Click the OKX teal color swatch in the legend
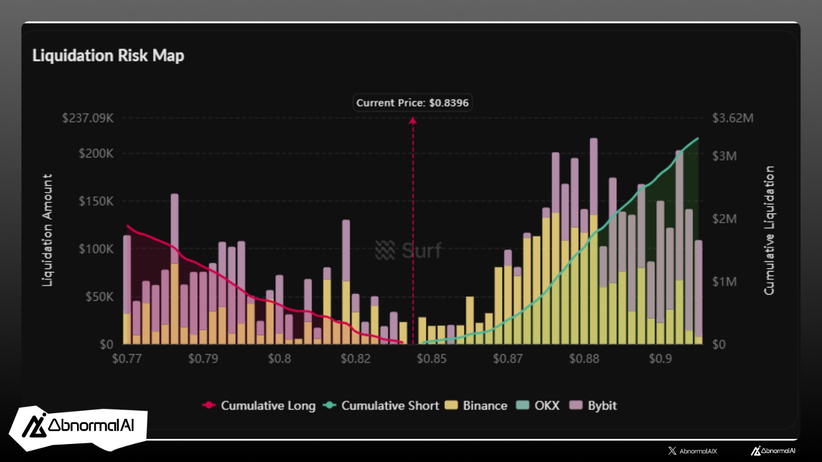Viewport: 822px width, 462px height. point(522,405)
